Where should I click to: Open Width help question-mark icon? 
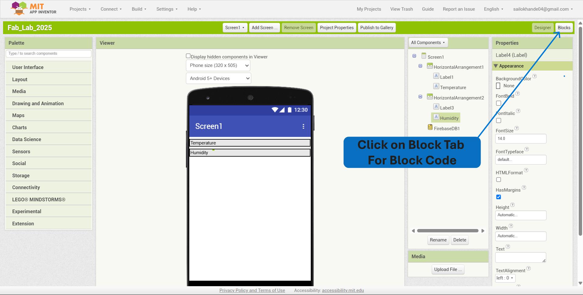(511, 226)
